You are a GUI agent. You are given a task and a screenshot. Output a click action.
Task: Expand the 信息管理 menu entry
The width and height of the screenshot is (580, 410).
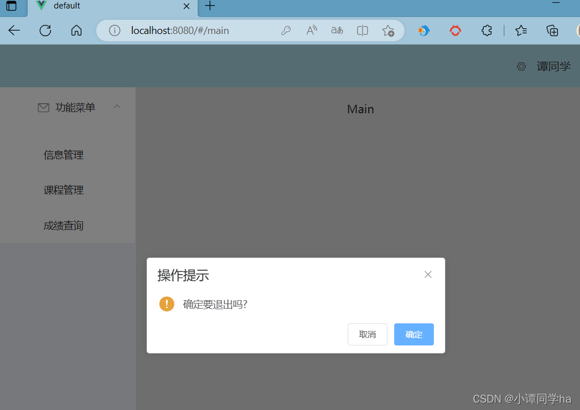click(63, 154)
